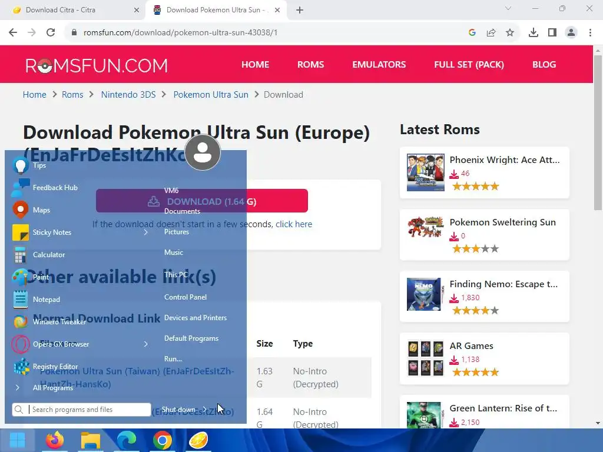The height and width of the screenshot is (452, 603).
Task: Switch to Chrome on the taskbar
Action: pos(163,440)
